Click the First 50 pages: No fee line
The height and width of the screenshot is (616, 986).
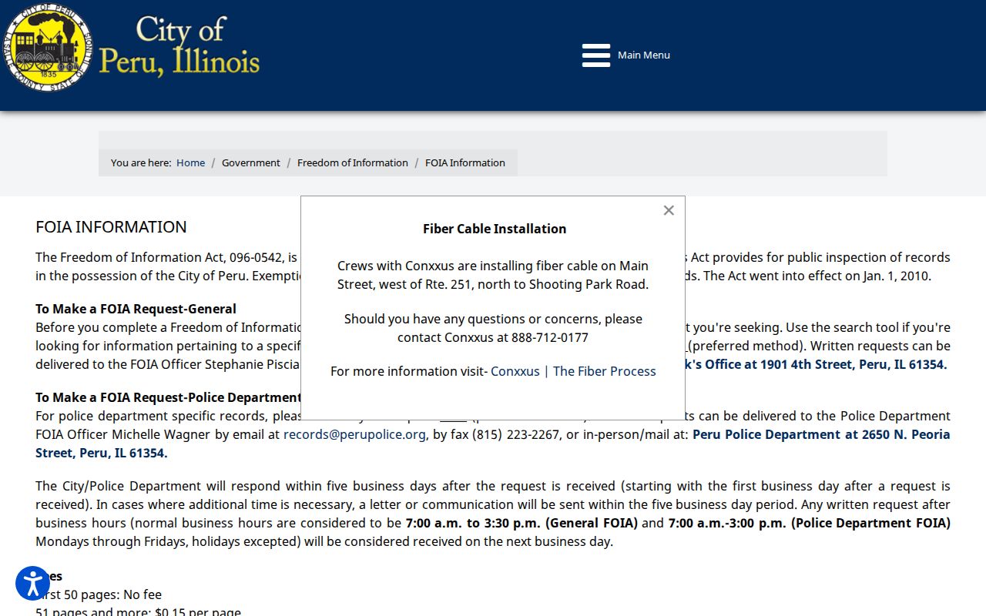pyautogui.click(x=99, y=594)
